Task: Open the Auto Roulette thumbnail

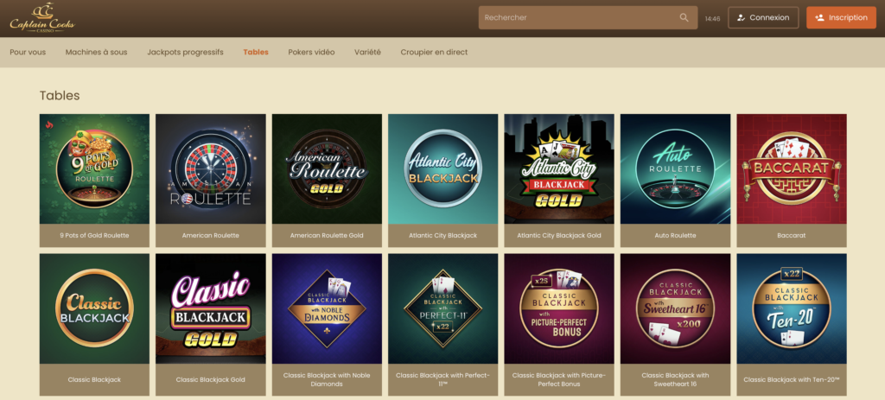Action: (676, 168)
